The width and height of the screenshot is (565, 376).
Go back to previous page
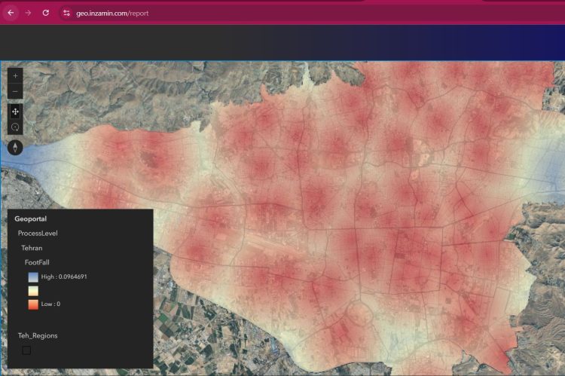11,13
